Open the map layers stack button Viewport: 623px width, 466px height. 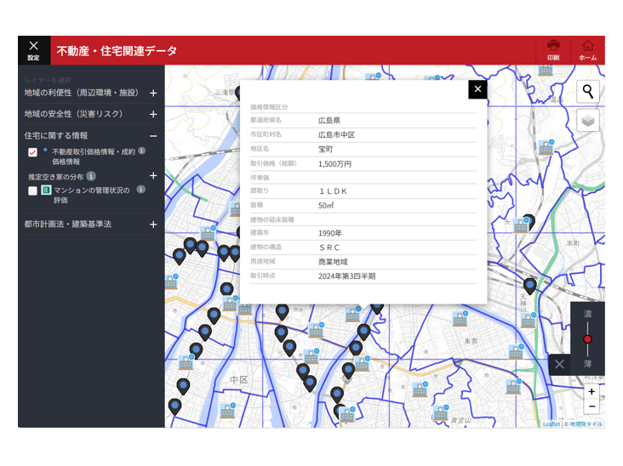click(587, 121)
